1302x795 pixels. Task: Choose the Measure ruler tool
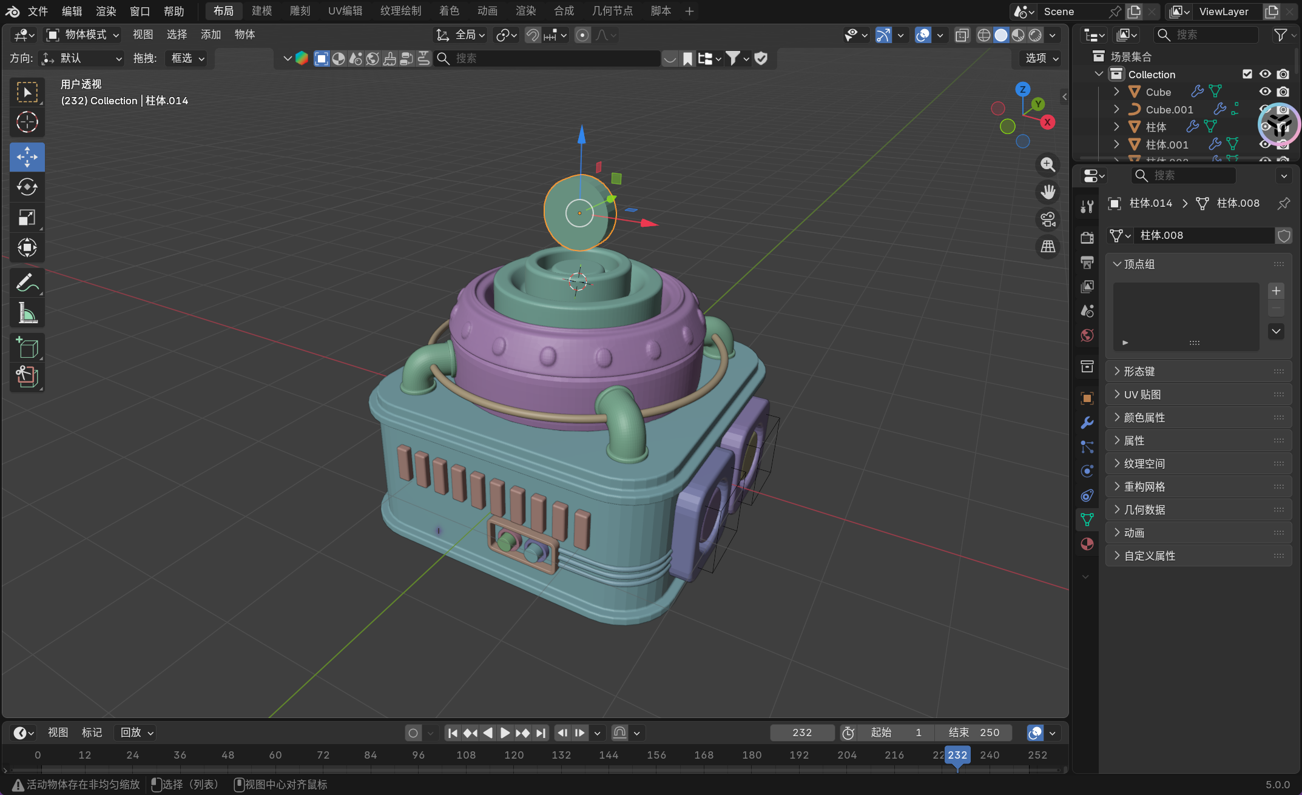tap(27, 314)
